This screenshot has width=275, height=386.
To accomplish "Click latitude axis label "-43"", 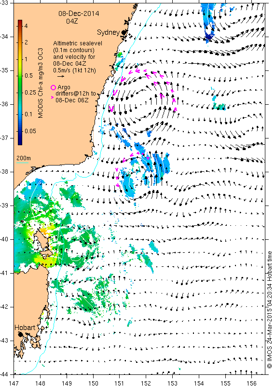I will [x=4, y=341].
